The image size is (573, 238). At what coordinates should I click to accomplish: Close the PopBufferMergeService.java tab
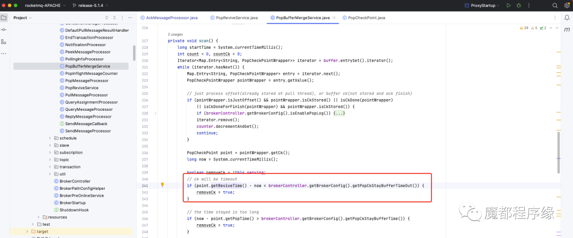coord(334,17)
